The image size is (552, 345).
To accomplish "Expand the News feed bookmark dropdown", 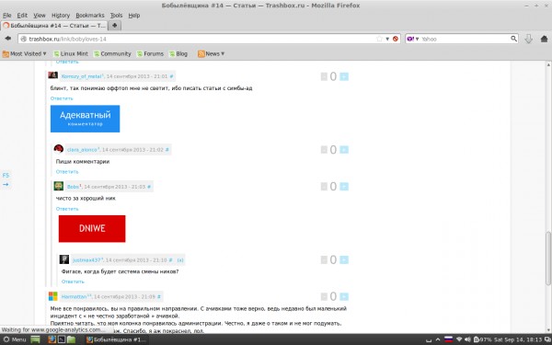I will 212,54.
